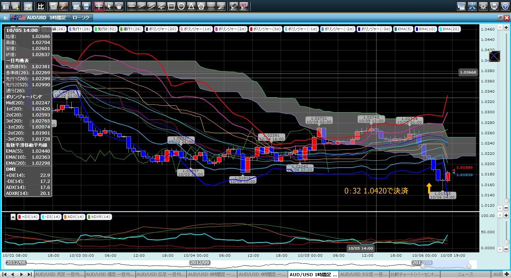Open the comparison chart (比) tool
The width and height of the screenshot is (511, 278).
point(41,6)
